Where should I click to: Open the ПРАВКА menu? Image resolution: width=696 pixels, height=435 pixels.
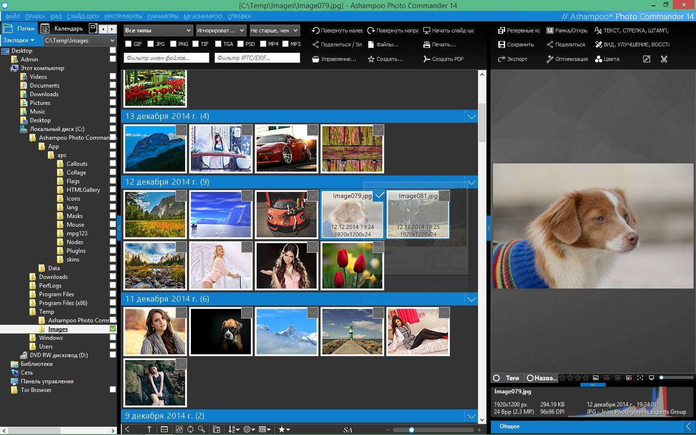pos(35,16)
